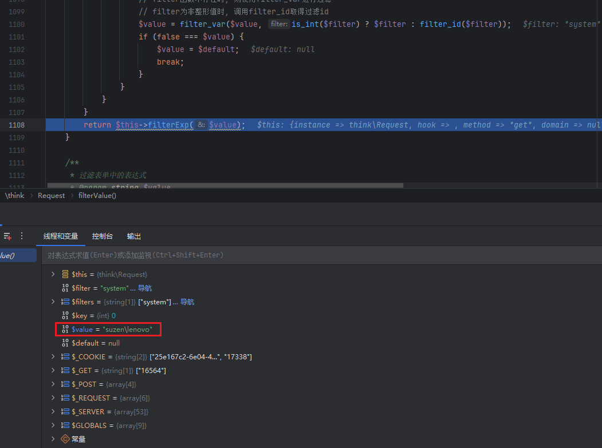
Task: Expand the $_POST array node
Action: tap(53, 384)
